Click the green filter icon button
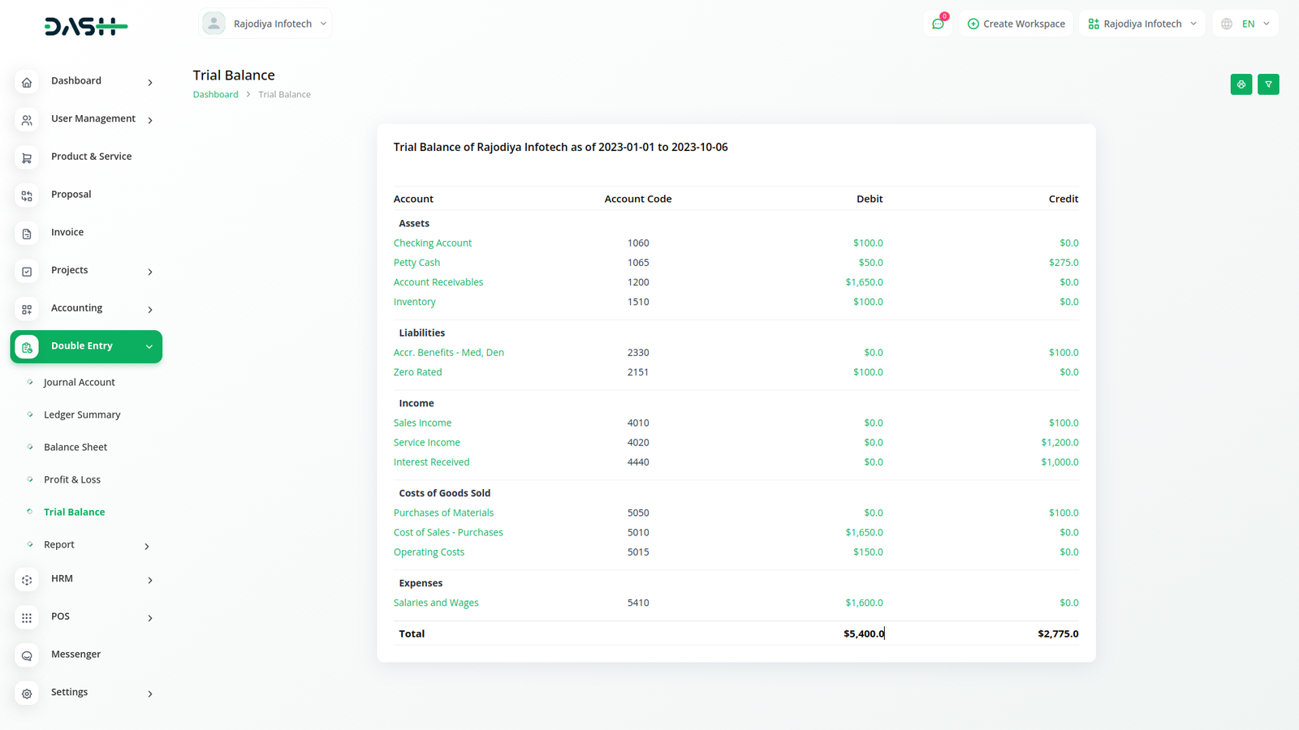 pyautogui.click(x=1268, y=84)
